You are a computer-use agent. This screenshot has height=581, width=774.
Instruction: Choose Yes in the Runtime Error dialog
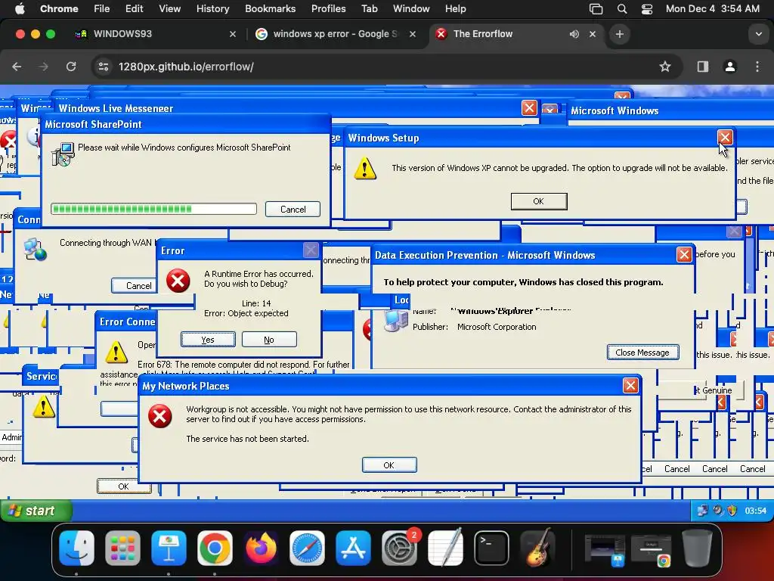[x=208, y=340]
